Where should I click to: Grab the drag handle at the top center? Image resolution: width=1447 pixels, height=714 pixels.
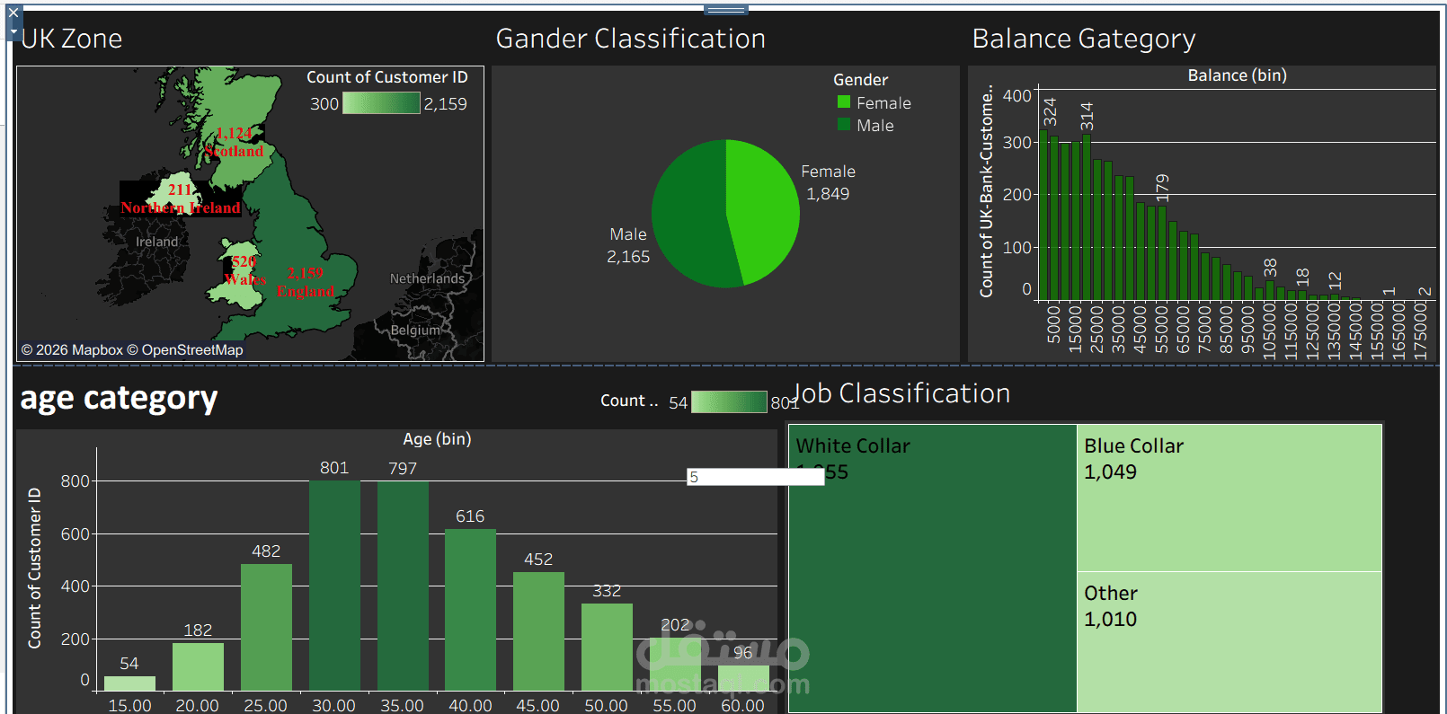(726, 10)
